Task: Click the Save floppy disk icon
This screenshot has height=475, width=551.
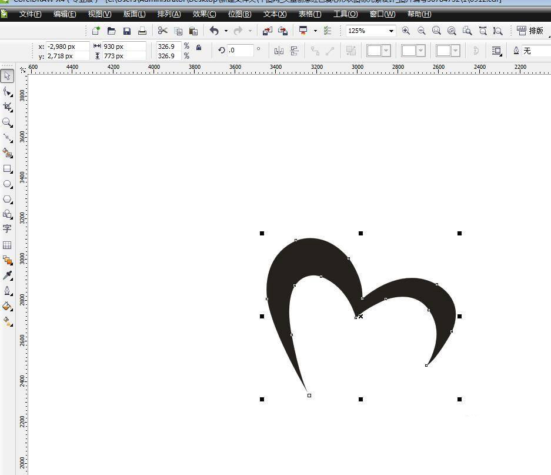Action: coord(126,31)
